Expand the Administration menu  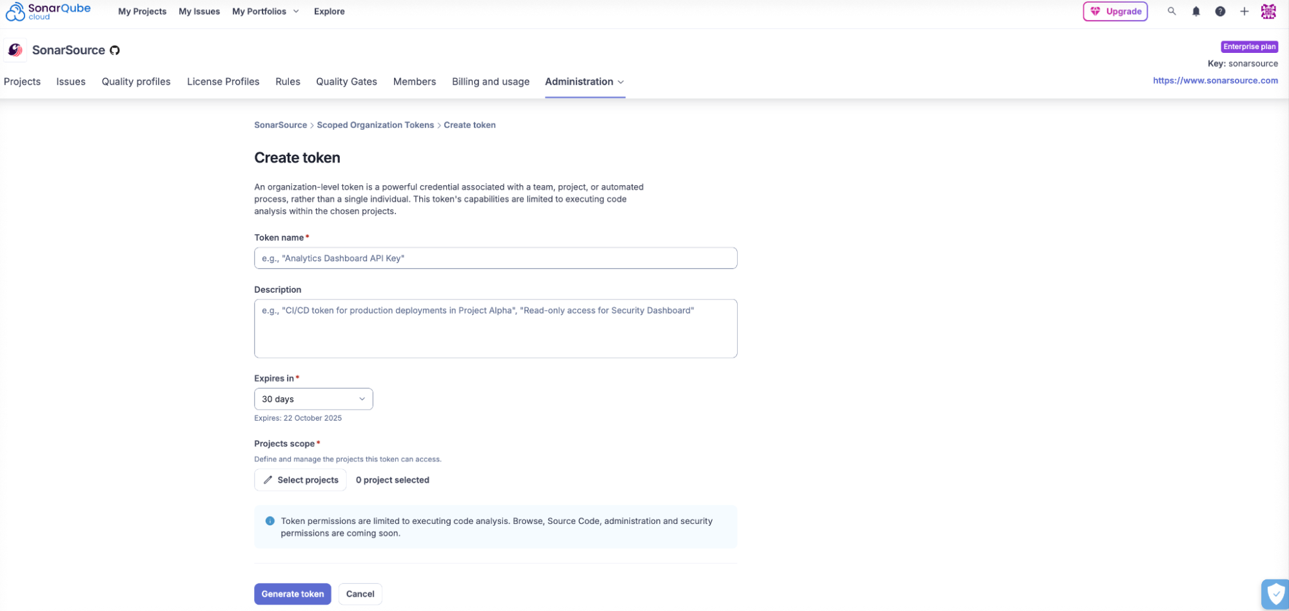584,82
